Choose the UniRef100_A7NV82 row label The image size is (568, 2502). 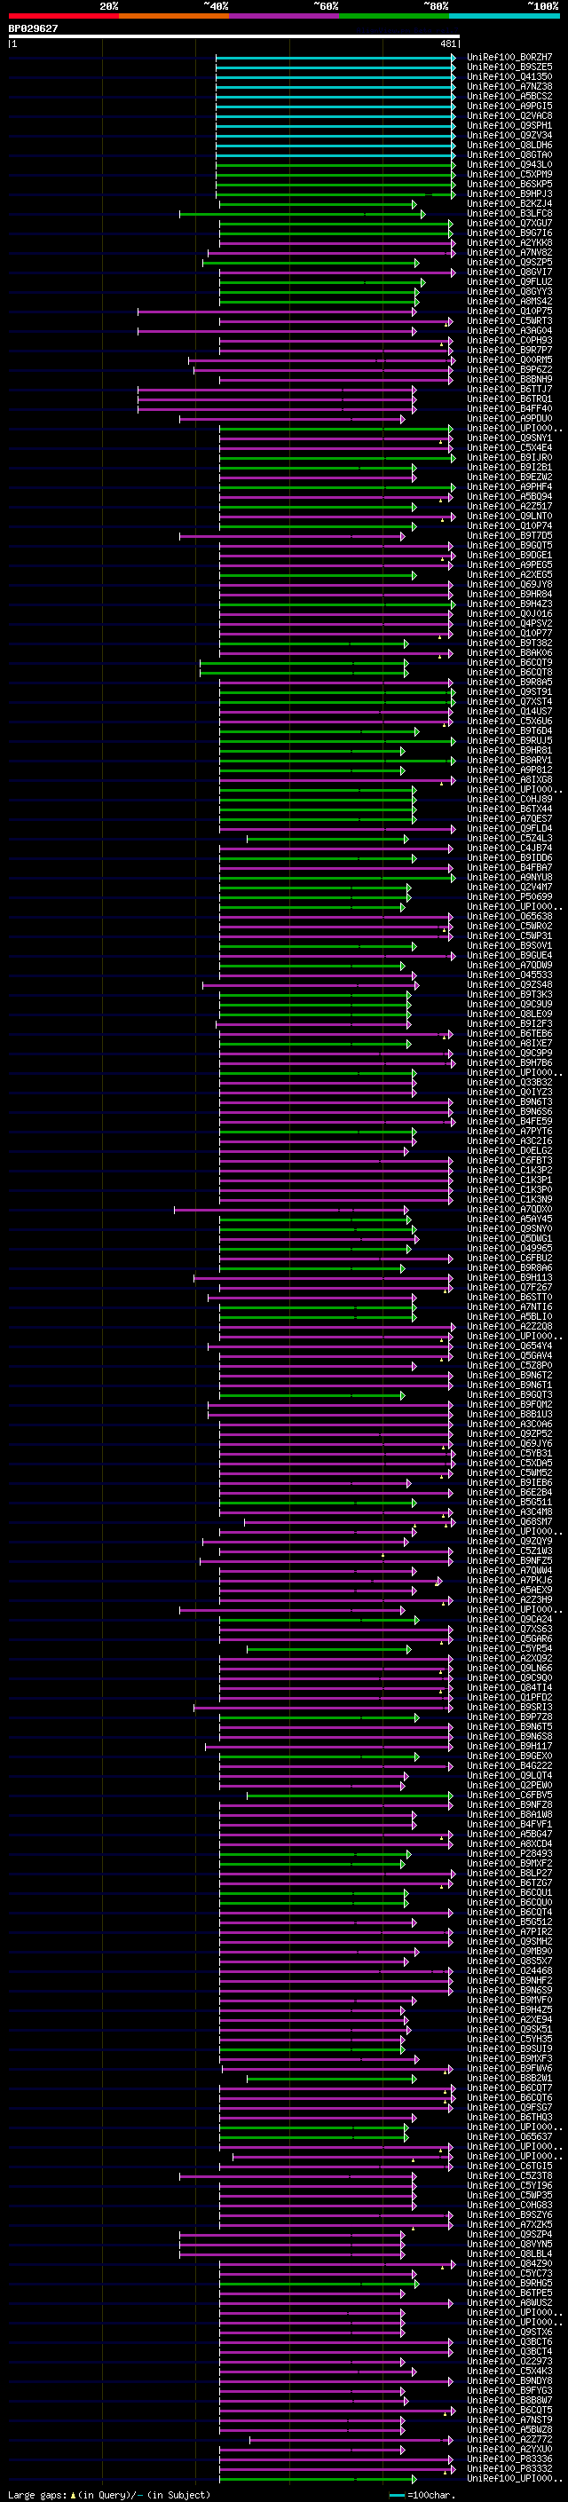tap(509, 253)
